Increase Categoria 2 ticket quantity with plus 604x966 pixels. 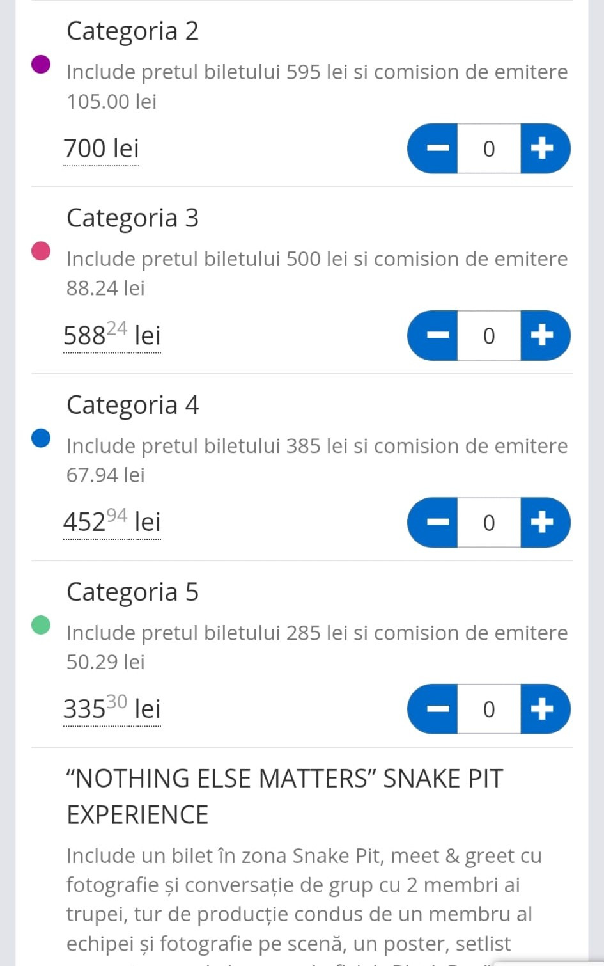coord(543,149)
